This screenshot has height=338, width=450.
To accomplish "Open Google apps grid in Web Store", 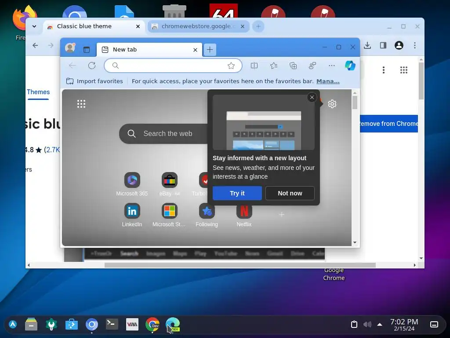I will pos(404,70).
